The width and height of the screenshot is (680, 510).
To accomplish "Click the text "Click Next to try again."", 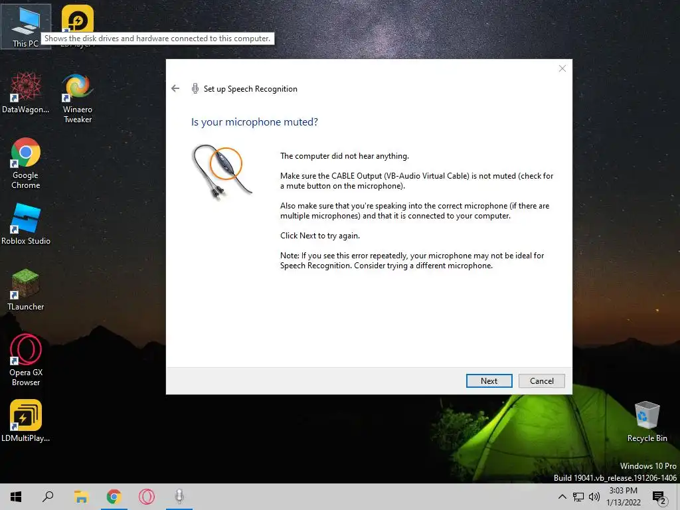I will (320, 236).
